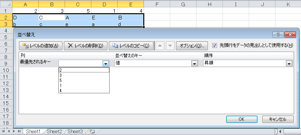Go to the previous sheet tab arrow
This screenshot has width=301, height=135.
coord(9,132)
